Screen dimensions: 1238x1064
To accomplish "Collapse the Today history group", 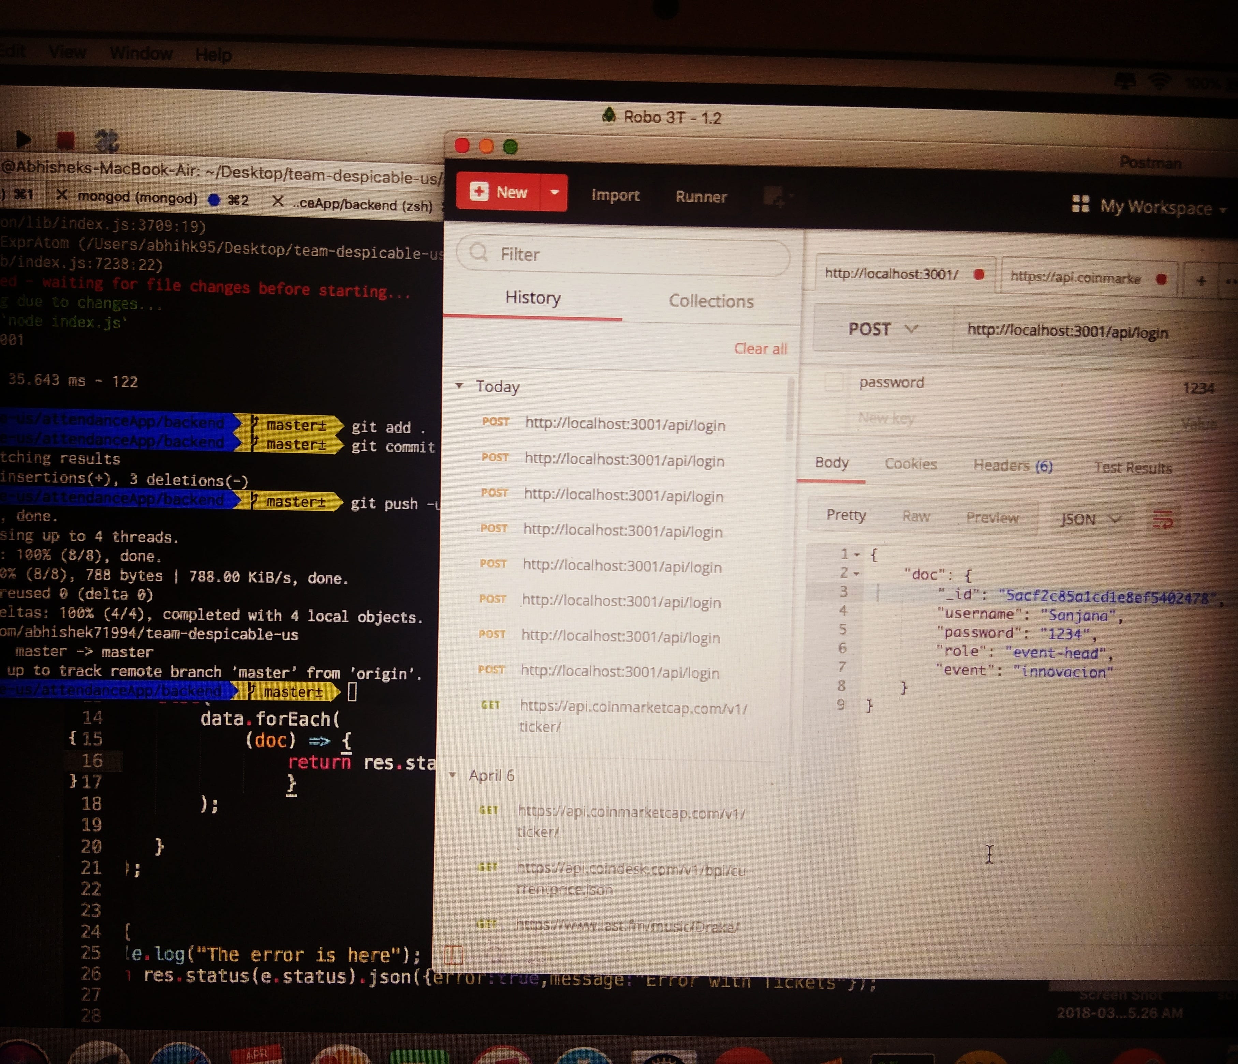I will tap(459, 385).
